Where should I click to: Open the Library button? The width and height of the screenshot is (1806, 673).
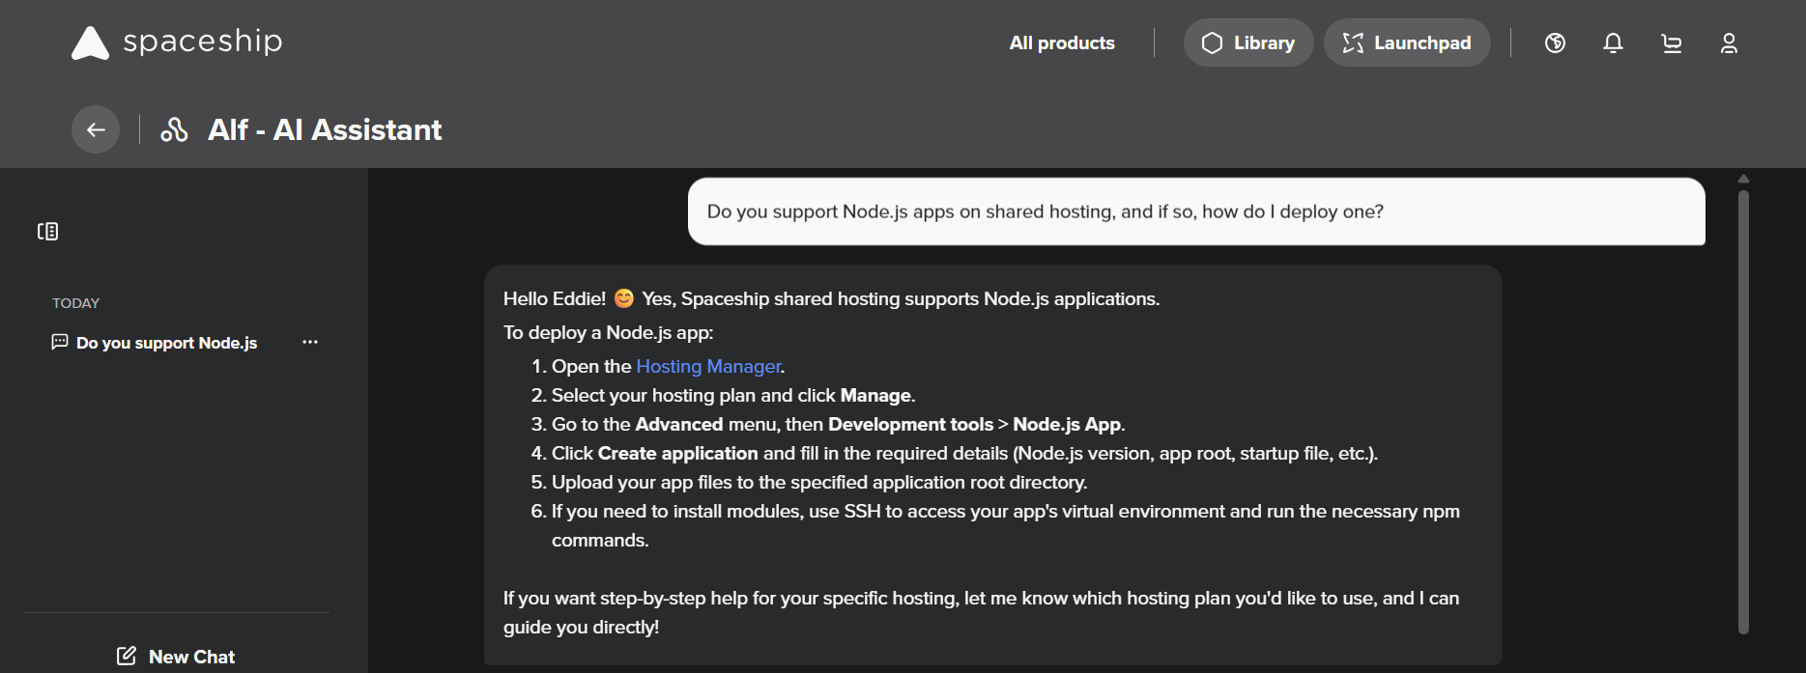1247,42
